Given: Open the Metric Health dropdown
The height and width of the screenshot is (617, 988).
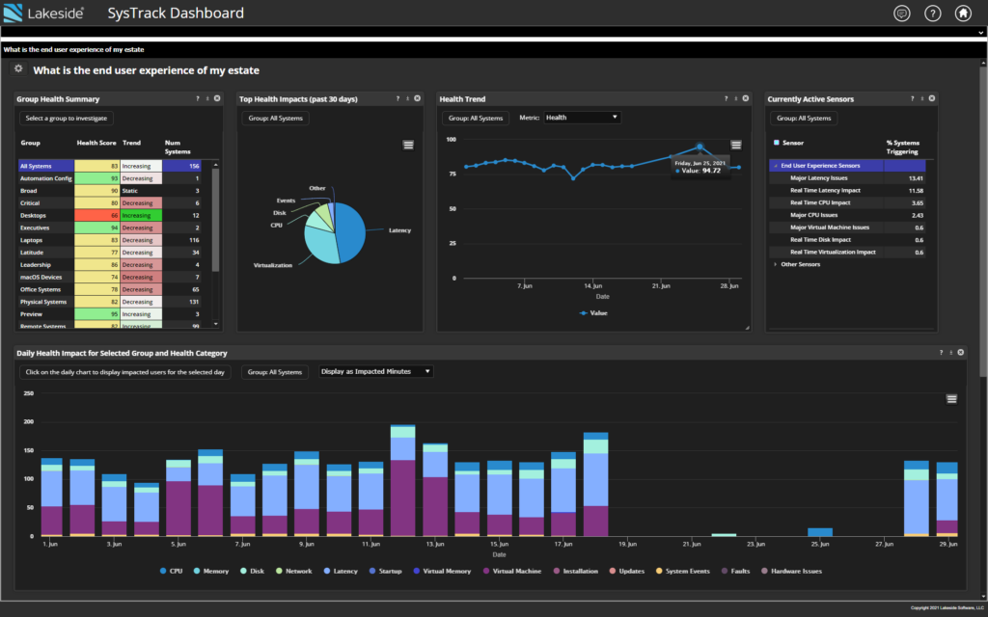Looking at the screenshot, I should (582, 118).
